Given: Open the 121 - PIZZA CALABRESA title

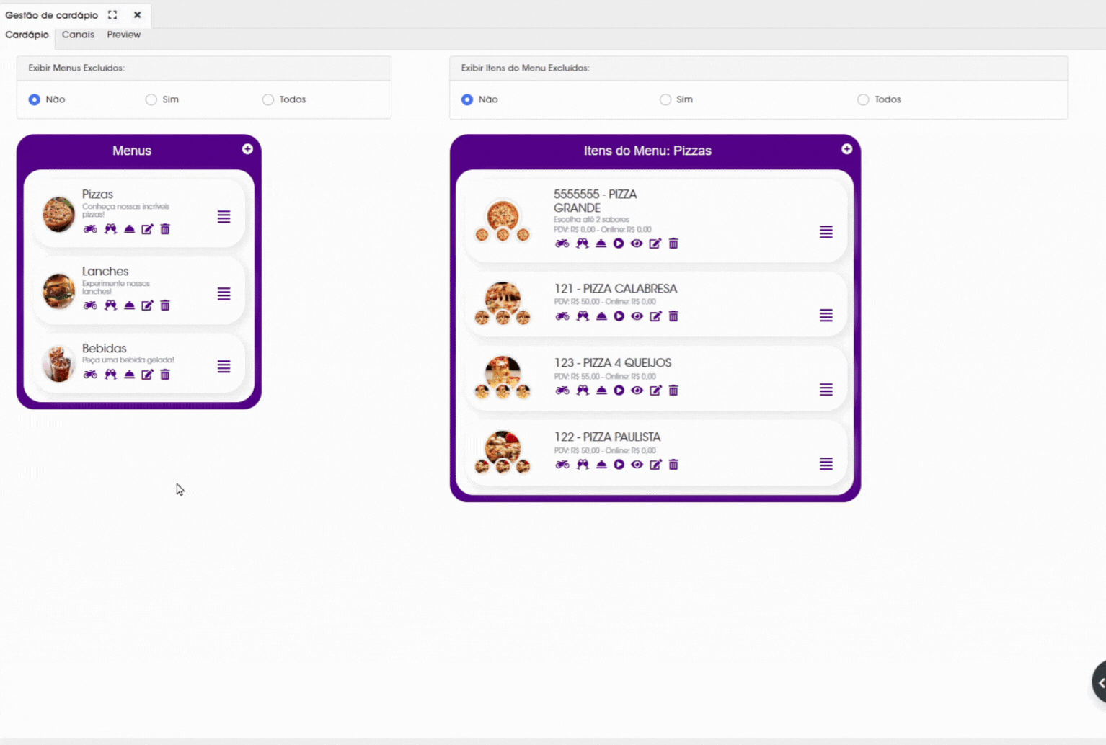Looking at the screenshot, I should [616, 288].
